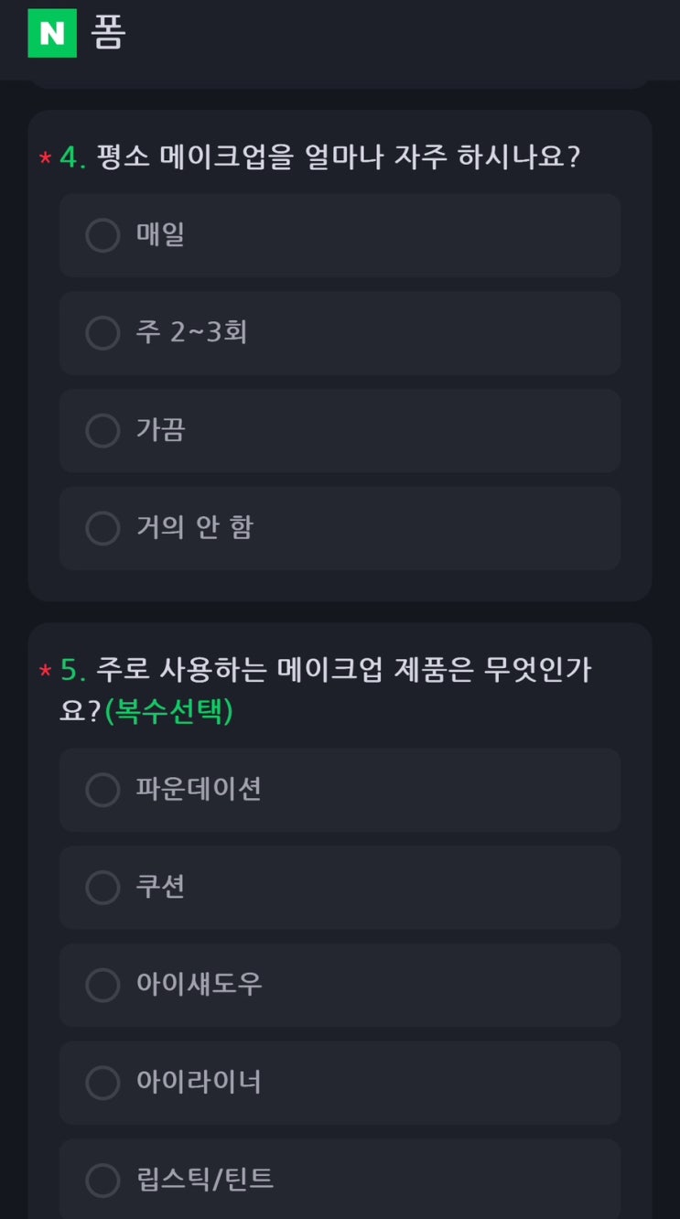Click the red required asterisk for question 4
Viewport: 680px width, 1219px height.
pyautogui.click(x=45, y=158)
